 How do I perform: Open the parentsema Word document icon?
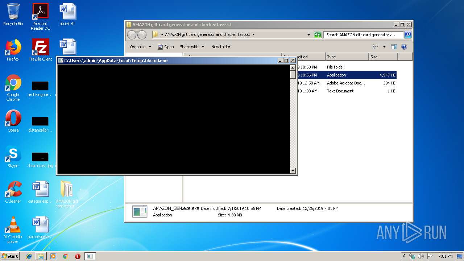pyautogui.click(x=40, y=228)
